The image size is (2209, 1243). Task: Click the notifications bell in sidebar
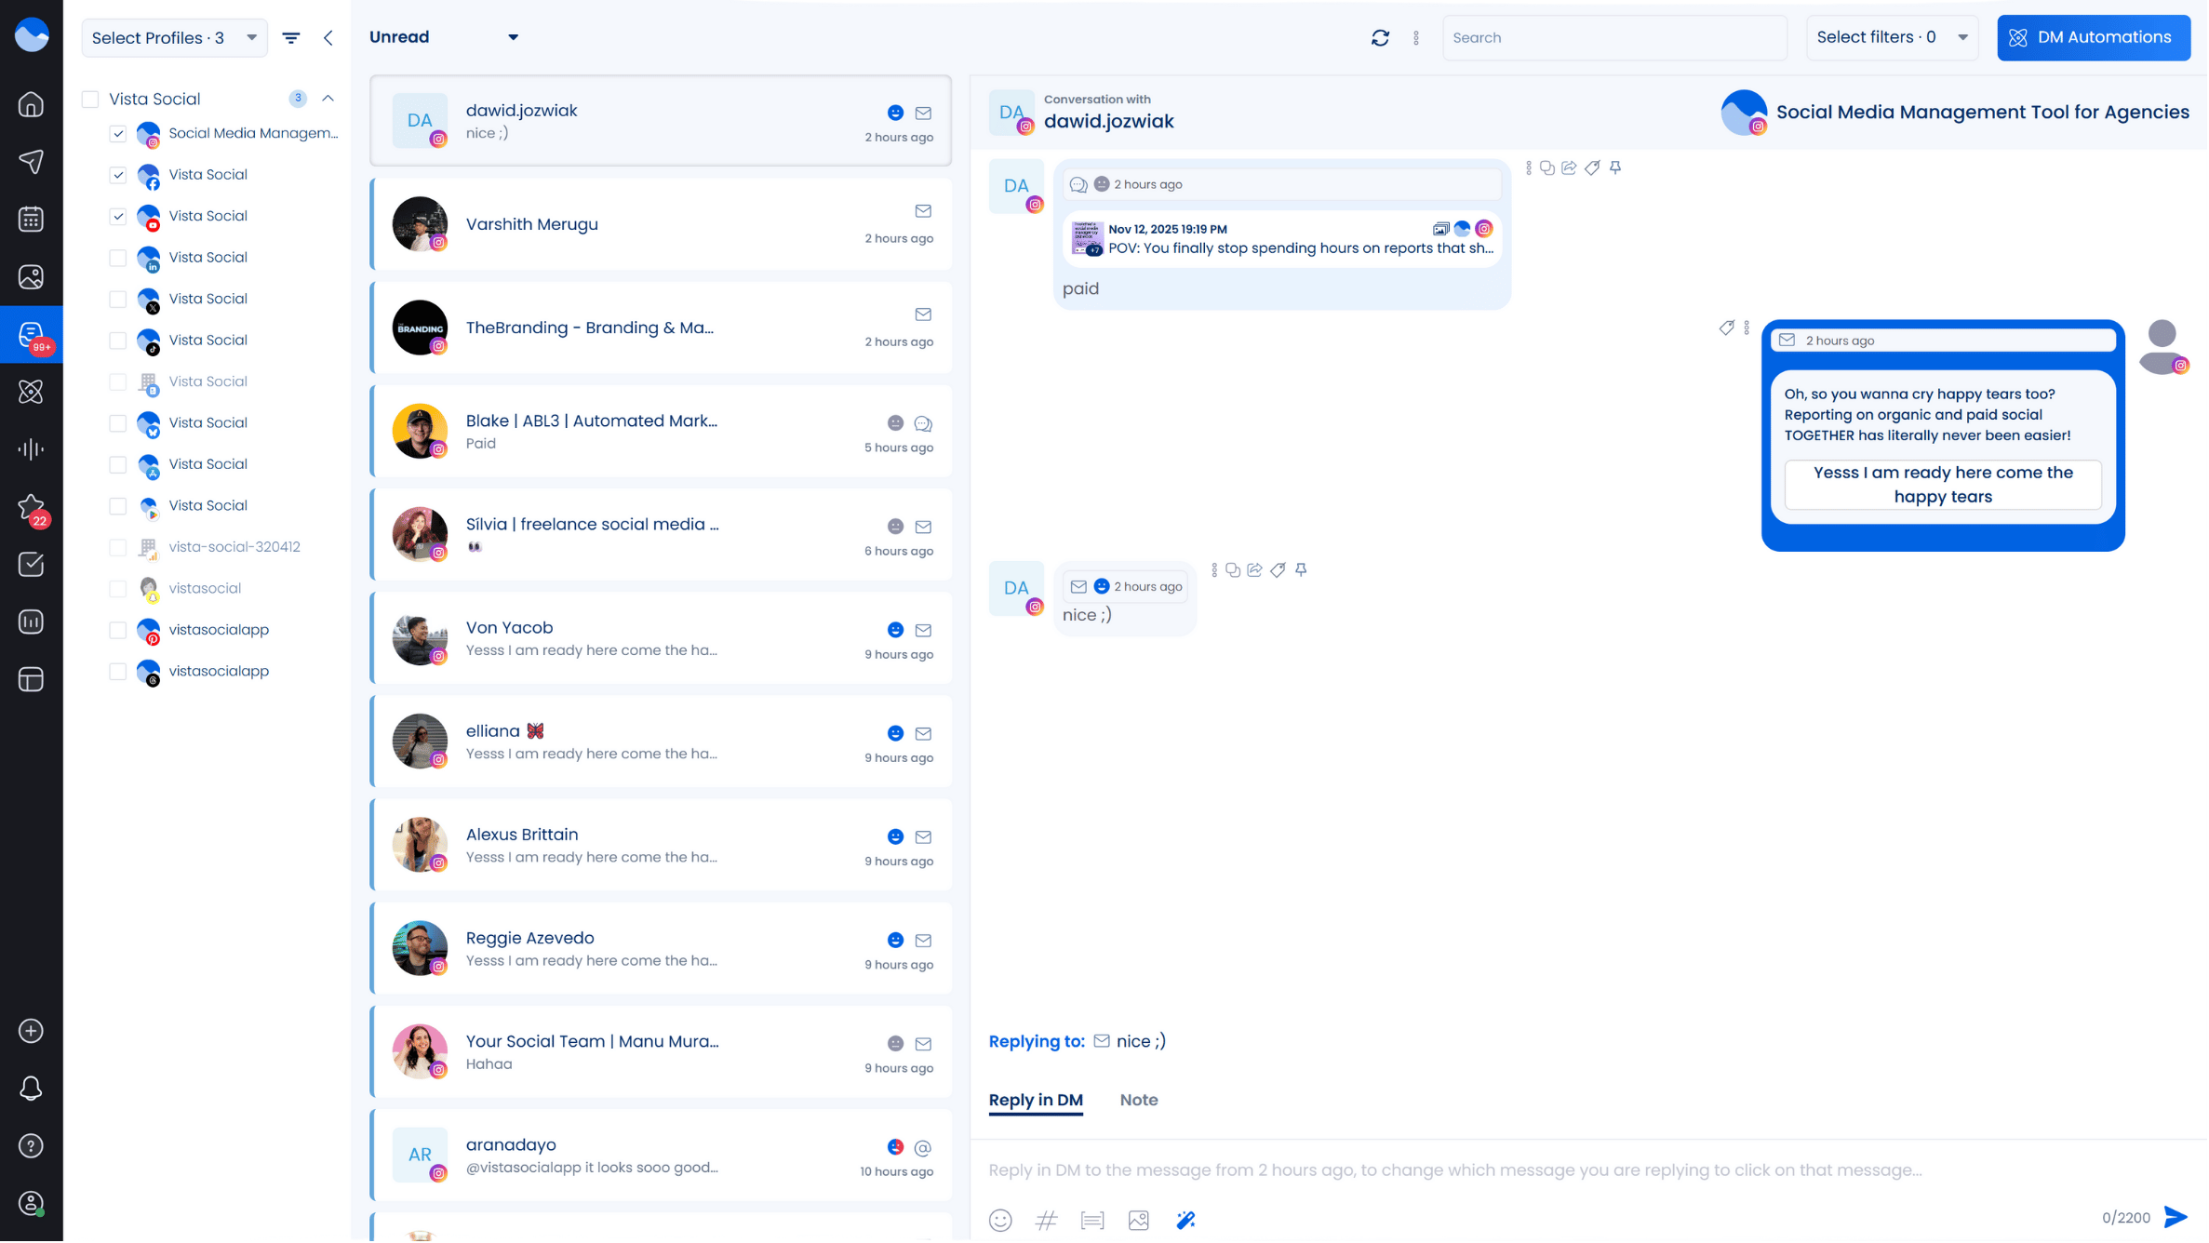pos(31,1089)
